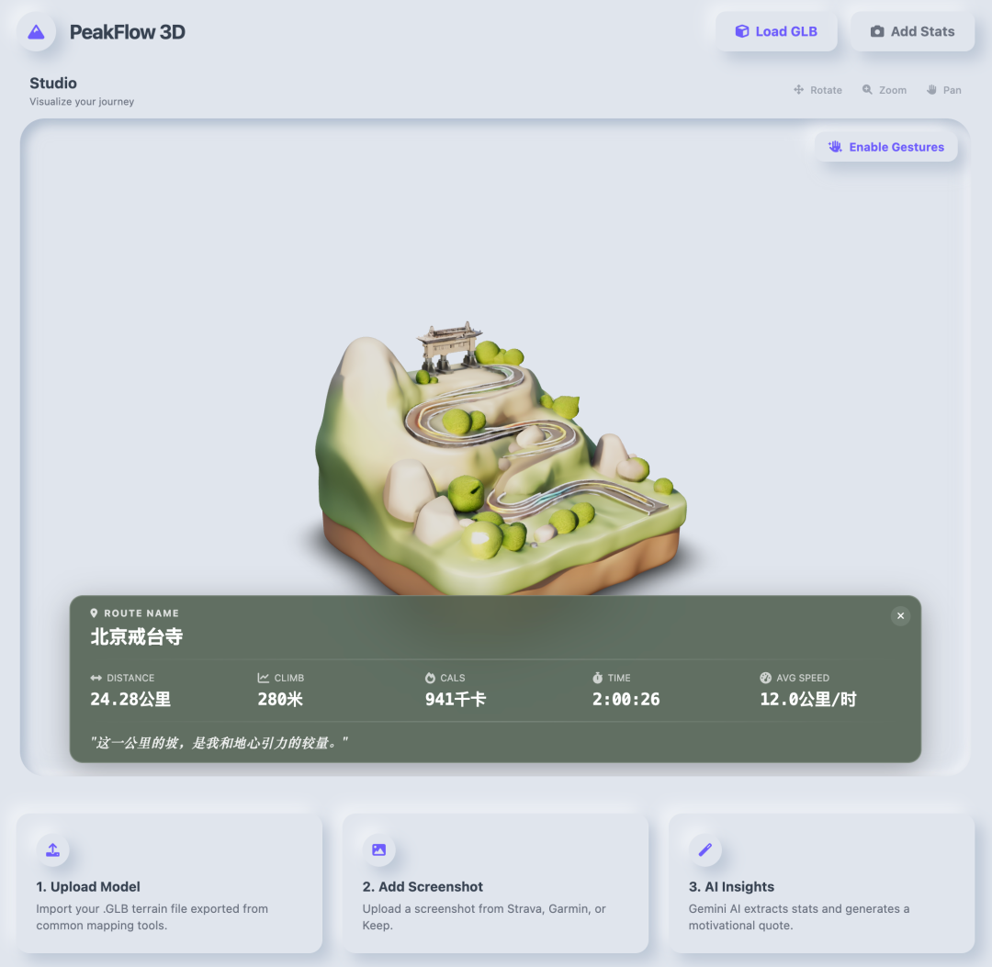The width and height of the screenshot is (992, 967).
Task: Click the Add Stats camera button
Action: (911, 31)
